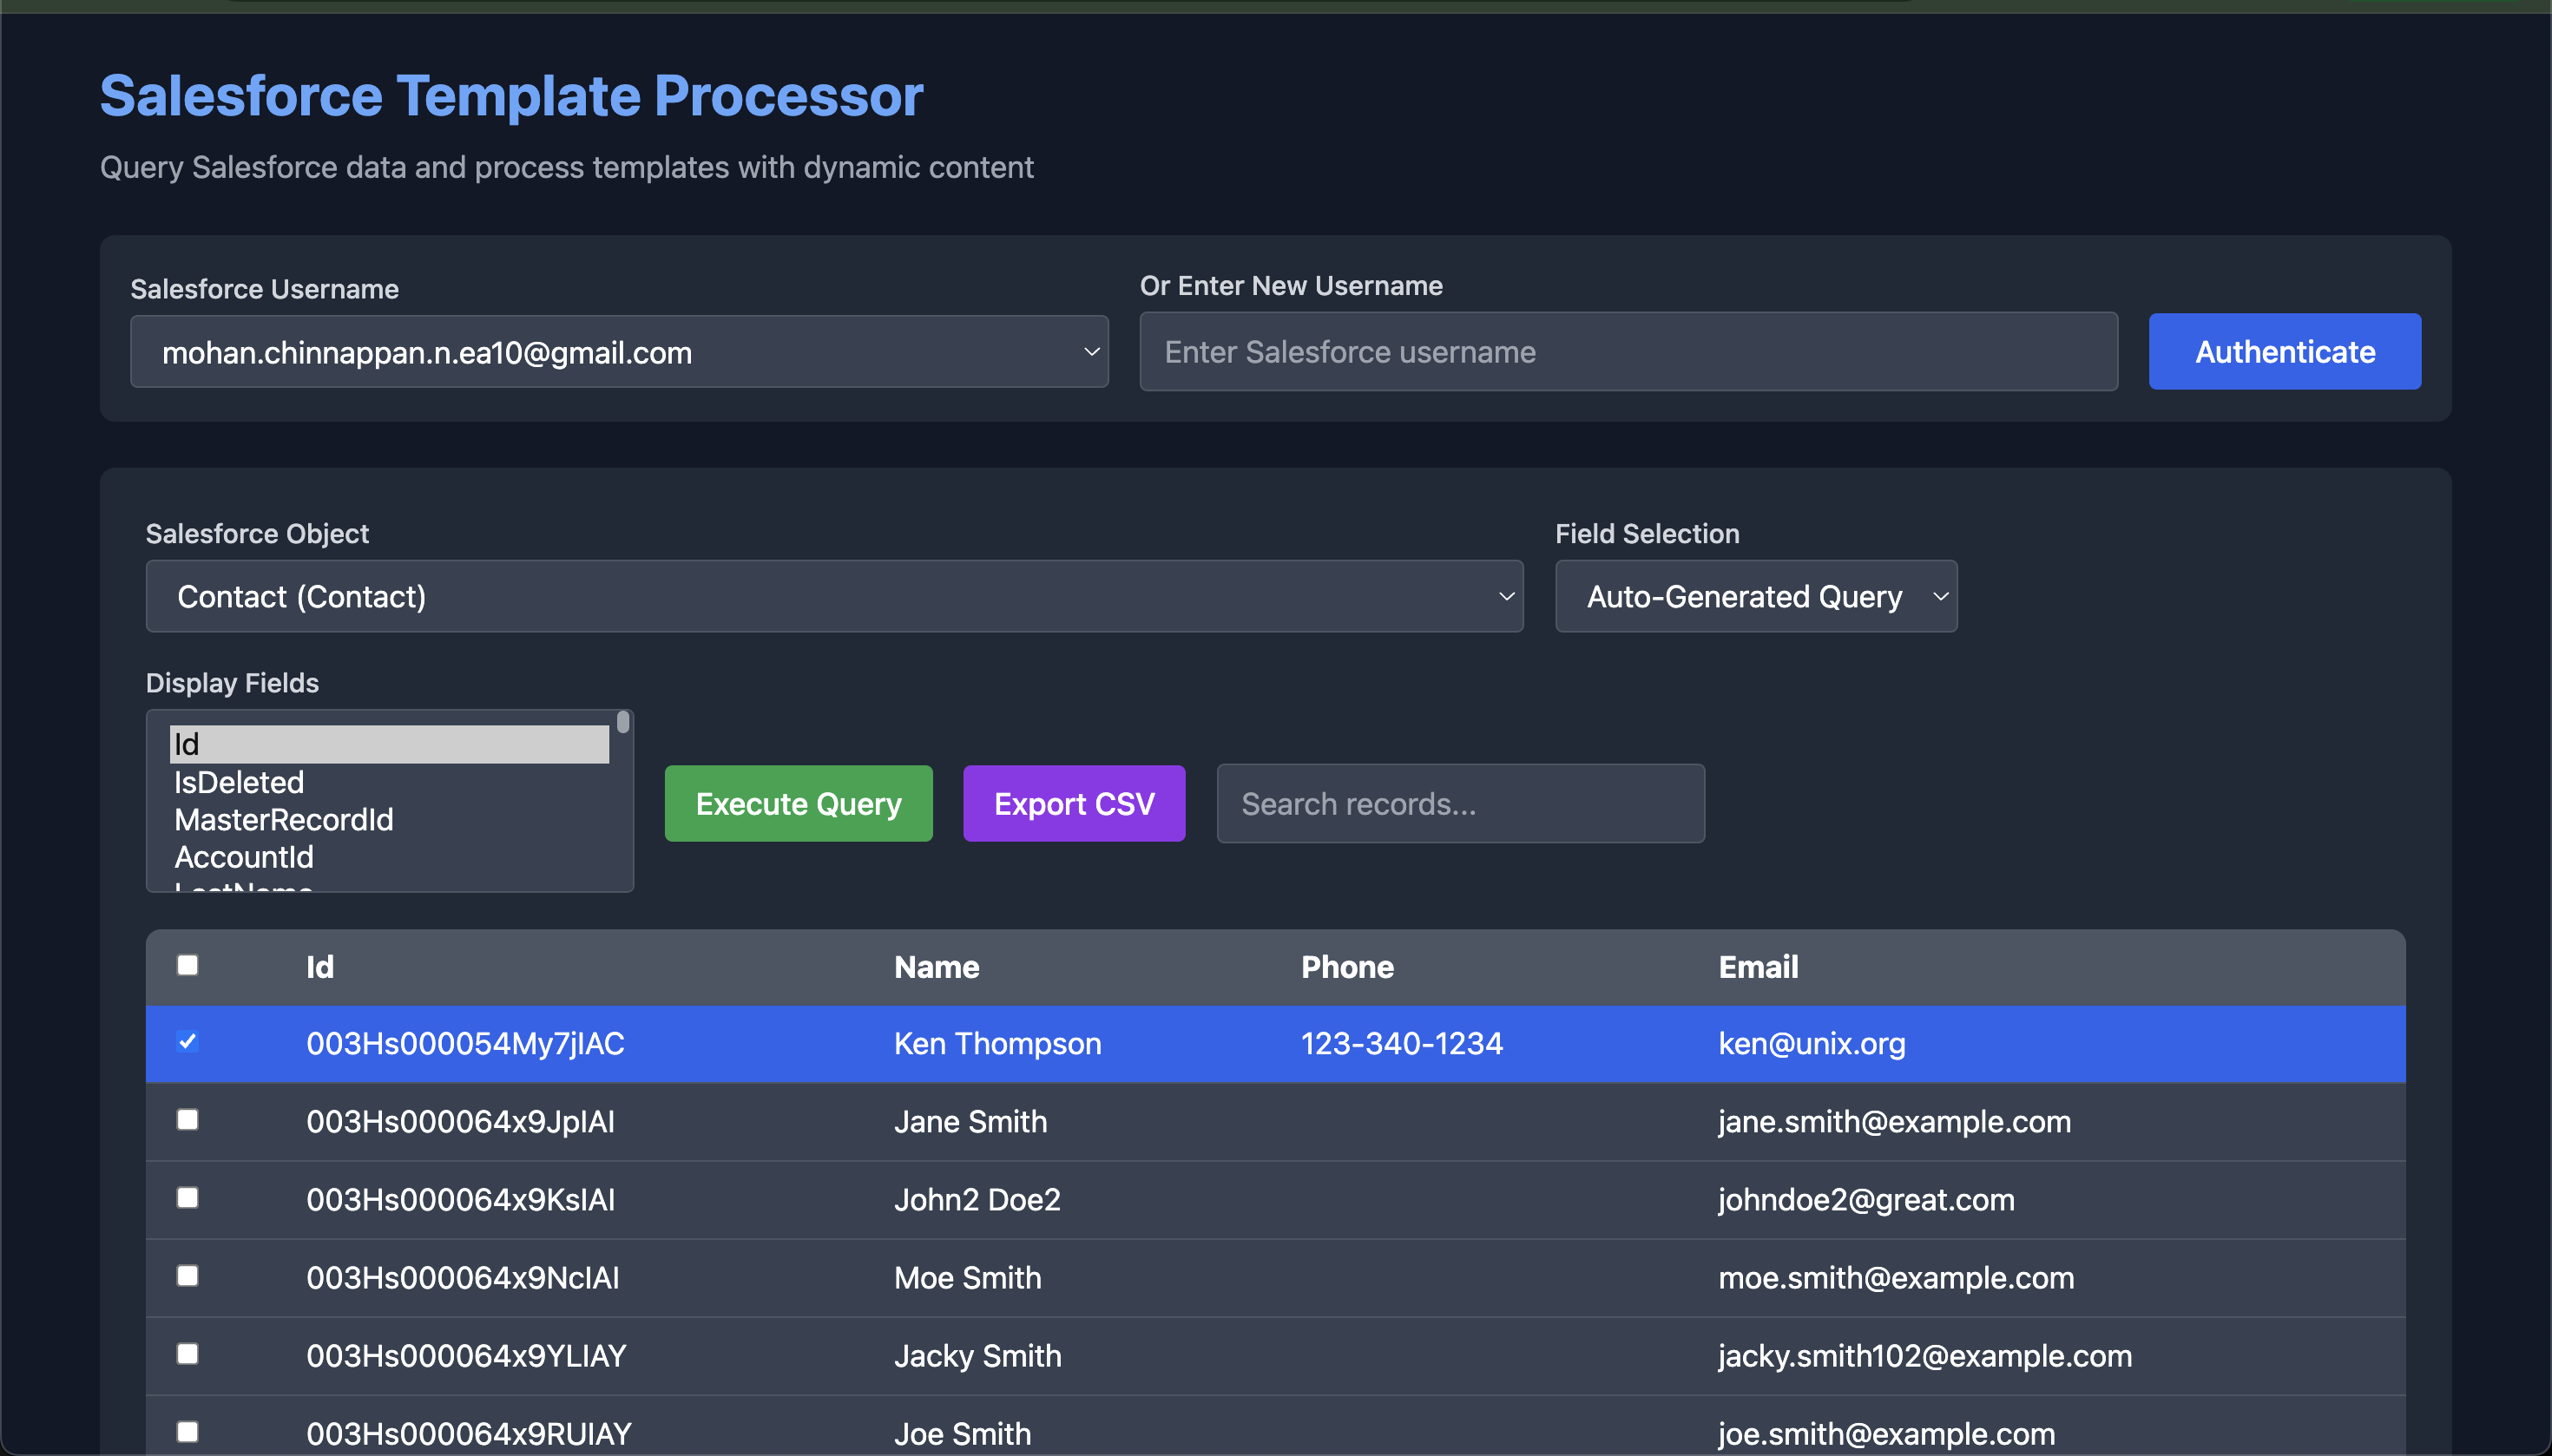Viewport: 2552px width, 1456px height.
Task: Focus the Enter Salesforce username field
Action: (1628, 352)
